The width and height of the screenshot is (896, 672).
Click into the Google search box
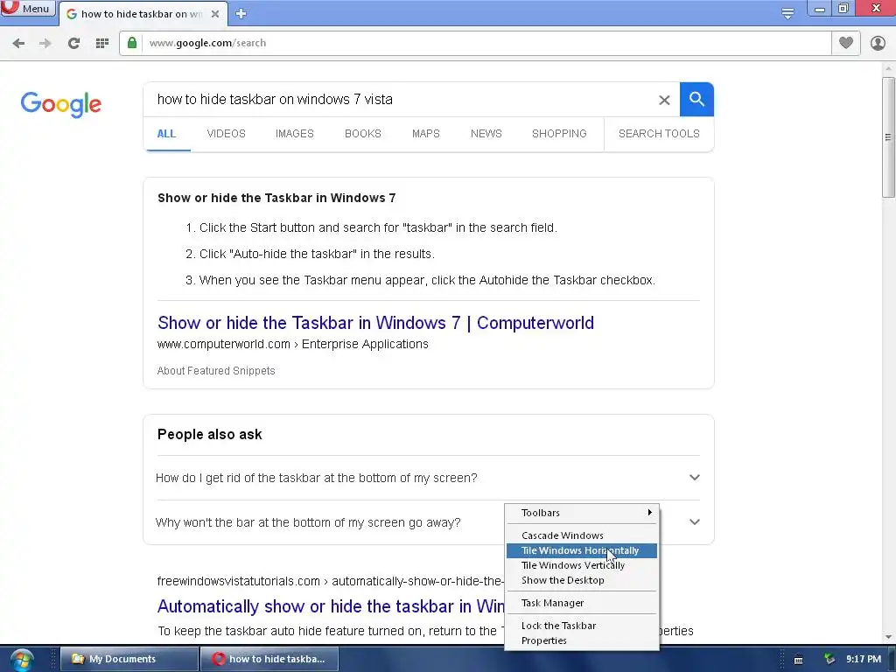(400, 100)
